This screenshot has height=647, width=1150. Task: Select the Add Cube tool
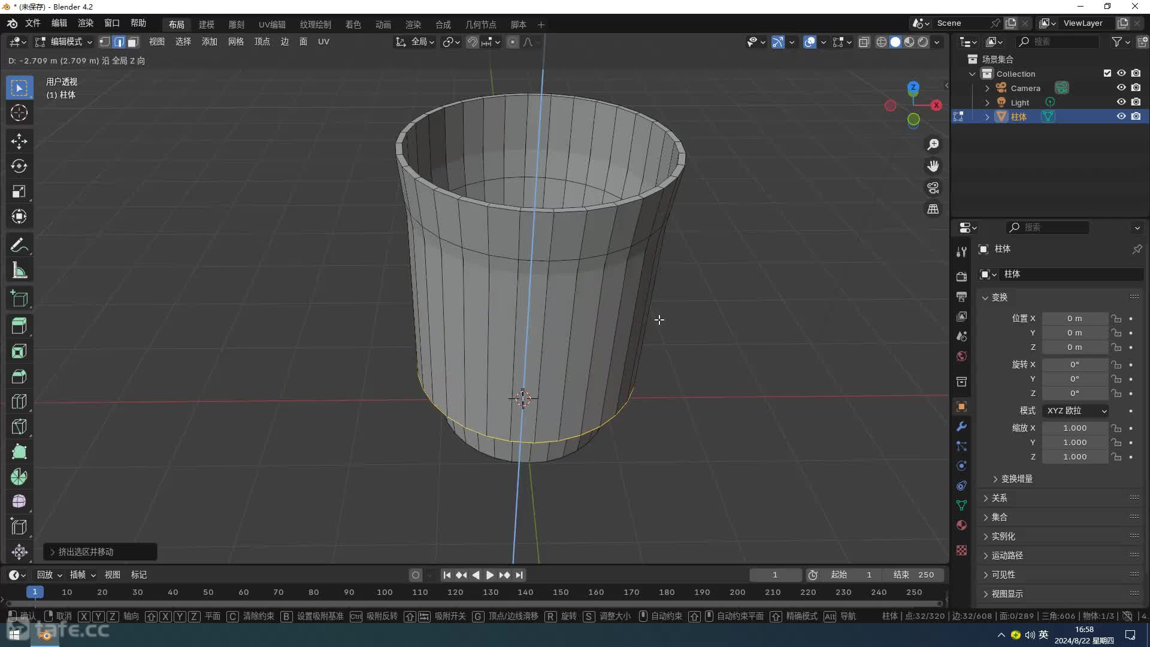19,298
